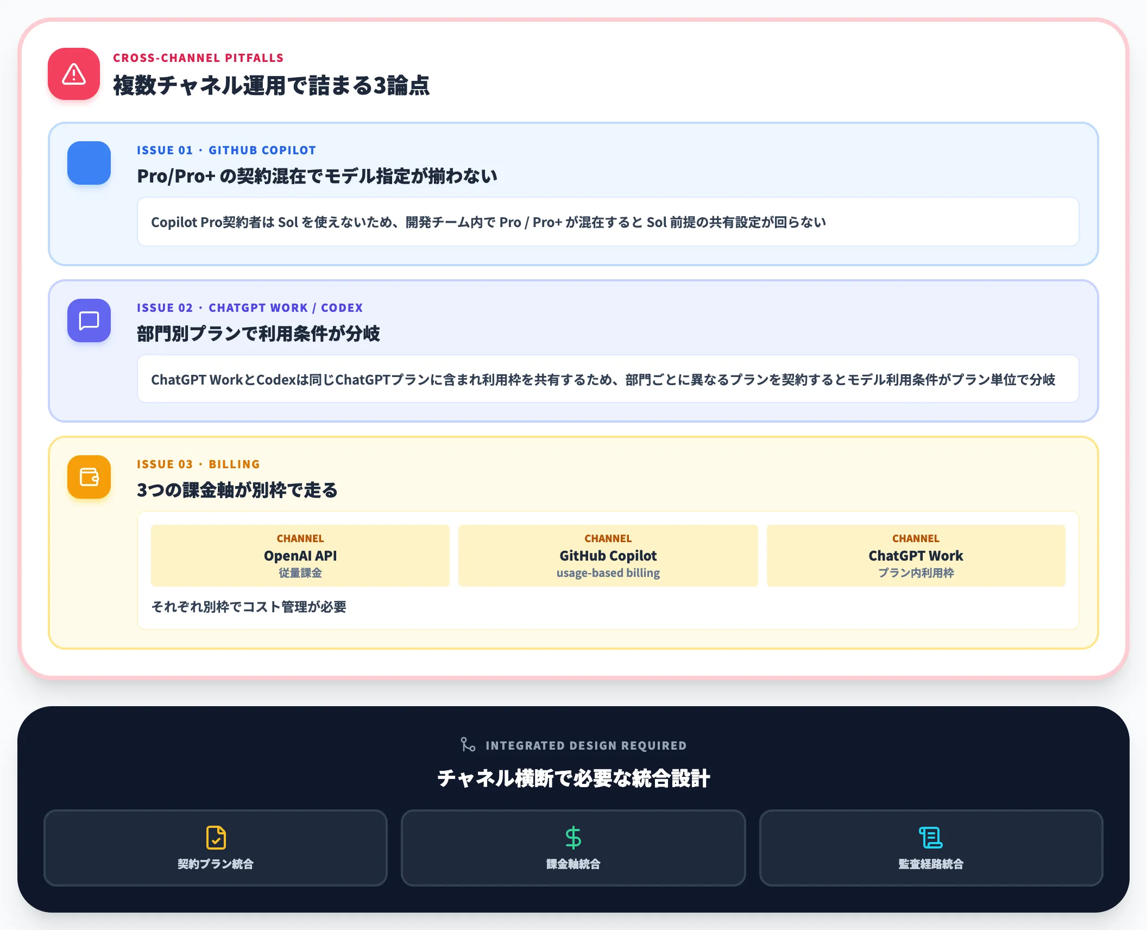Image resolution: width=1147 pixels, height=930 pixels.
Task: Open the 課金軸統合 card
Action: (x=573, y=848)
